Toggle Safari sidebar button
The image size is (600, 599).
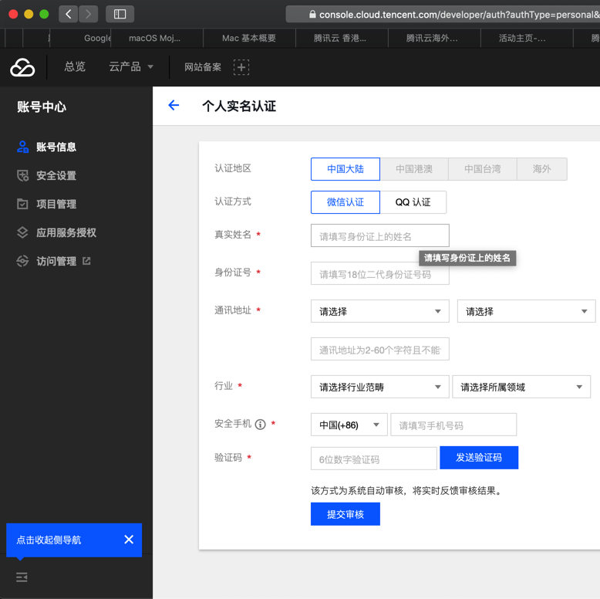click(x=120, y=14)
